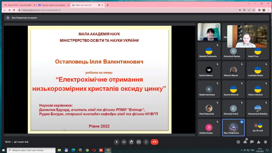
Task: Select the Kitovskij Andrij tile
Action: click(x=233, y=108)
